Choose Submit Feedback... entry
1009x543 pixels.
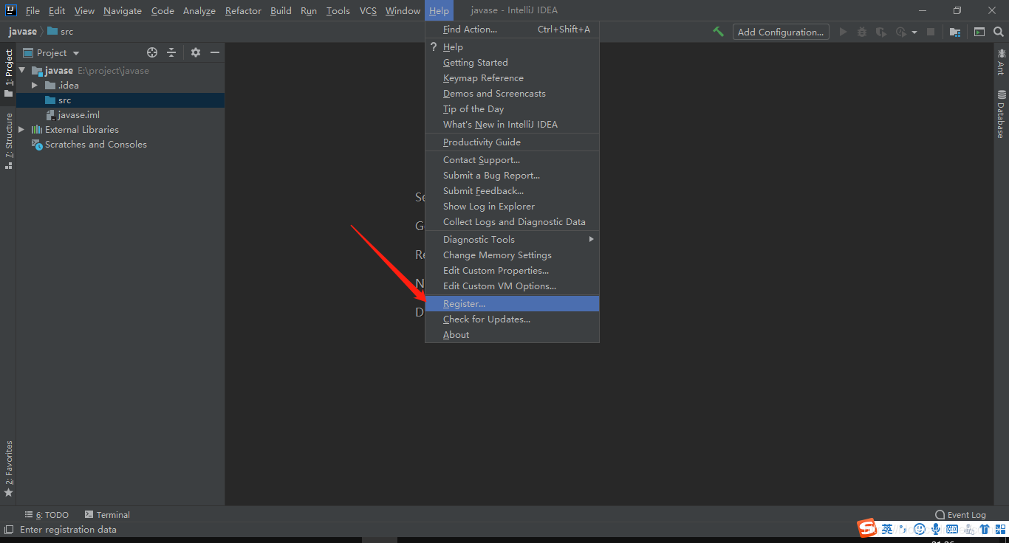512,191
